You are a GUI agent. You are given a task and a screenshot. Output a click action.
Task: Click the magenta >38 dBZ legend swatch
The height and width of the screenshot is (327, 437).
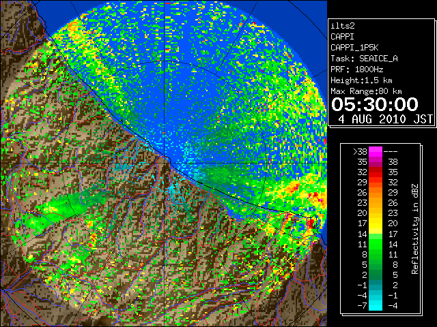click(x=376, y=151)
